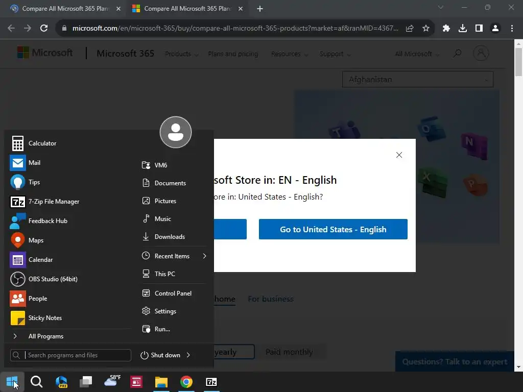
Task: Expand the Shut down options arrow
Action: tap(188, 355)
